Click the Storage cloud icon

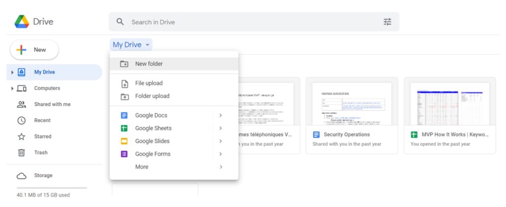coord(21,175)
